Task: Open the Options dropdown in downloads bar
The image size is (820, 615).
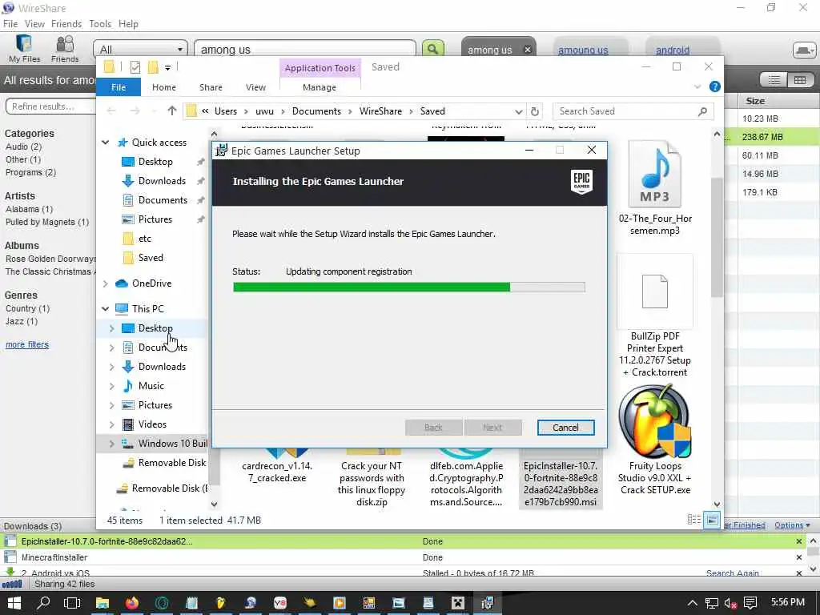Action: (x=792, y=525)
